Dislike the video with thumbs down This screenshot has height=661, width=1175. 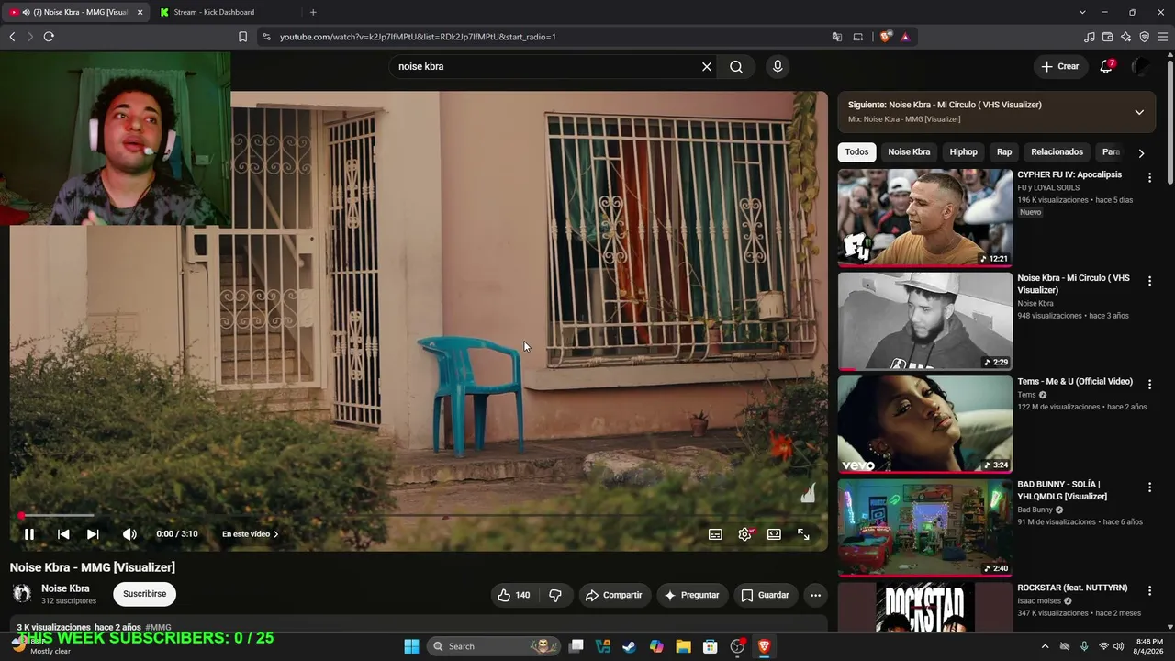(x=555, y=595)
